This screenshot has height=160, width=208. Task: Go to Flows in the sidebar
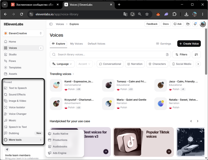[x=23, y=61]
